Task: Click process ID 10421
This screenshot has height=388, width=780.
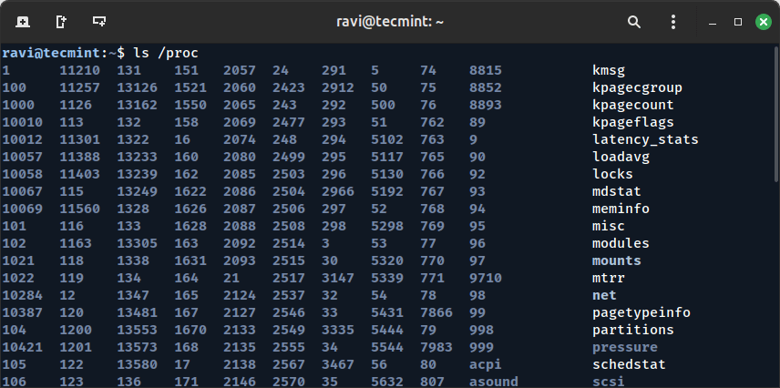Action: 23,347
